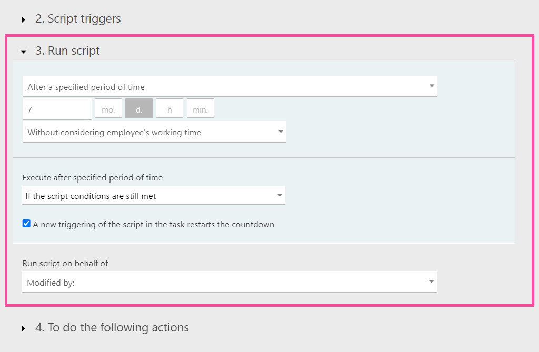Select the min. minutes unit button
The height and width of the screenshot is (352, 539).
click(x=201, y=108)
